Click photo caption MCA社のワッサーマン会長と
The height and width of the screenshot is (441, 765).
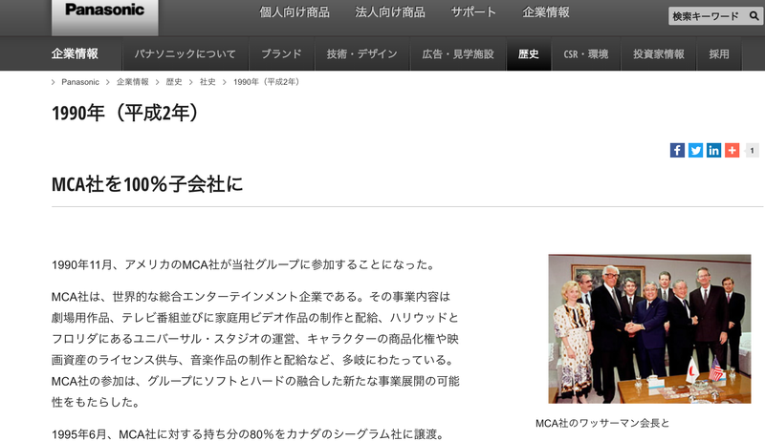602,423
